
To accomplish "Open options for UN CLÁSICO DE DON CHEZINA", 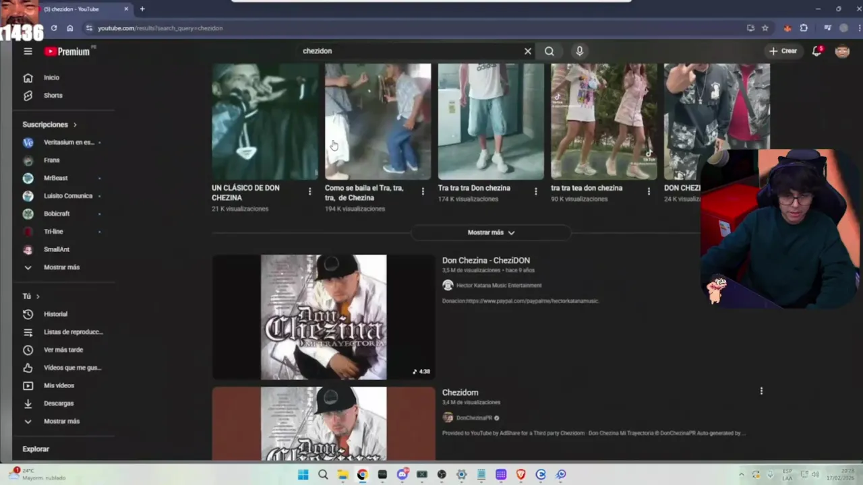I will 309,192.
